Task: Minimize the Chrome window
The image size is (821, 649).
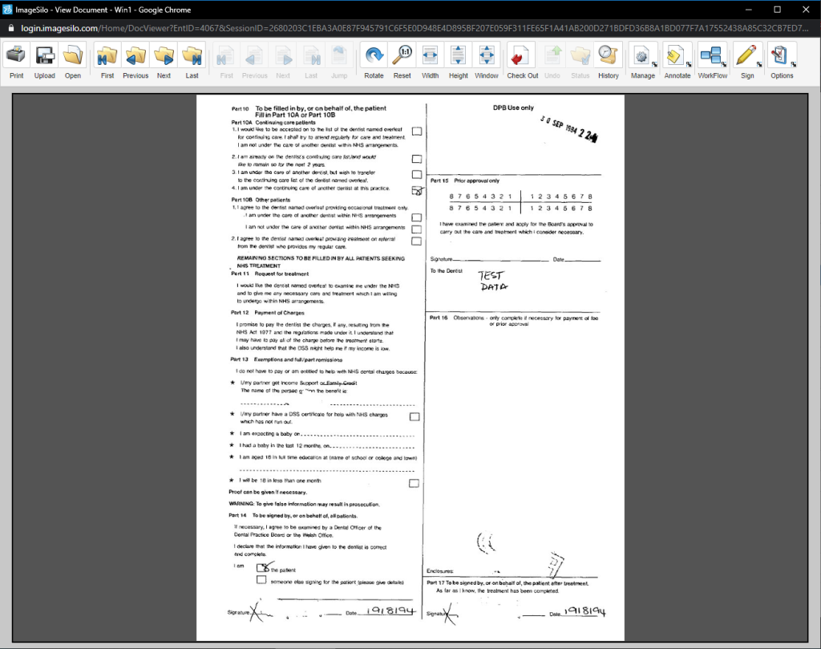Action: click(749, 10)
